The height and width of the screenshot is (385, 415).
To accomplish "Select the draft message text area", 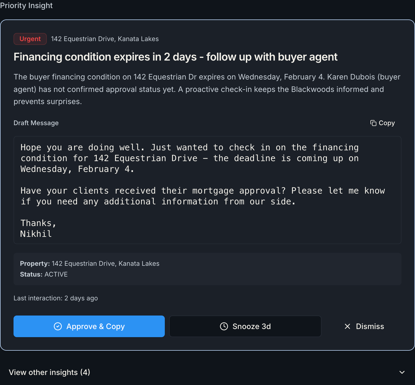I will click(x=207, y=190).
